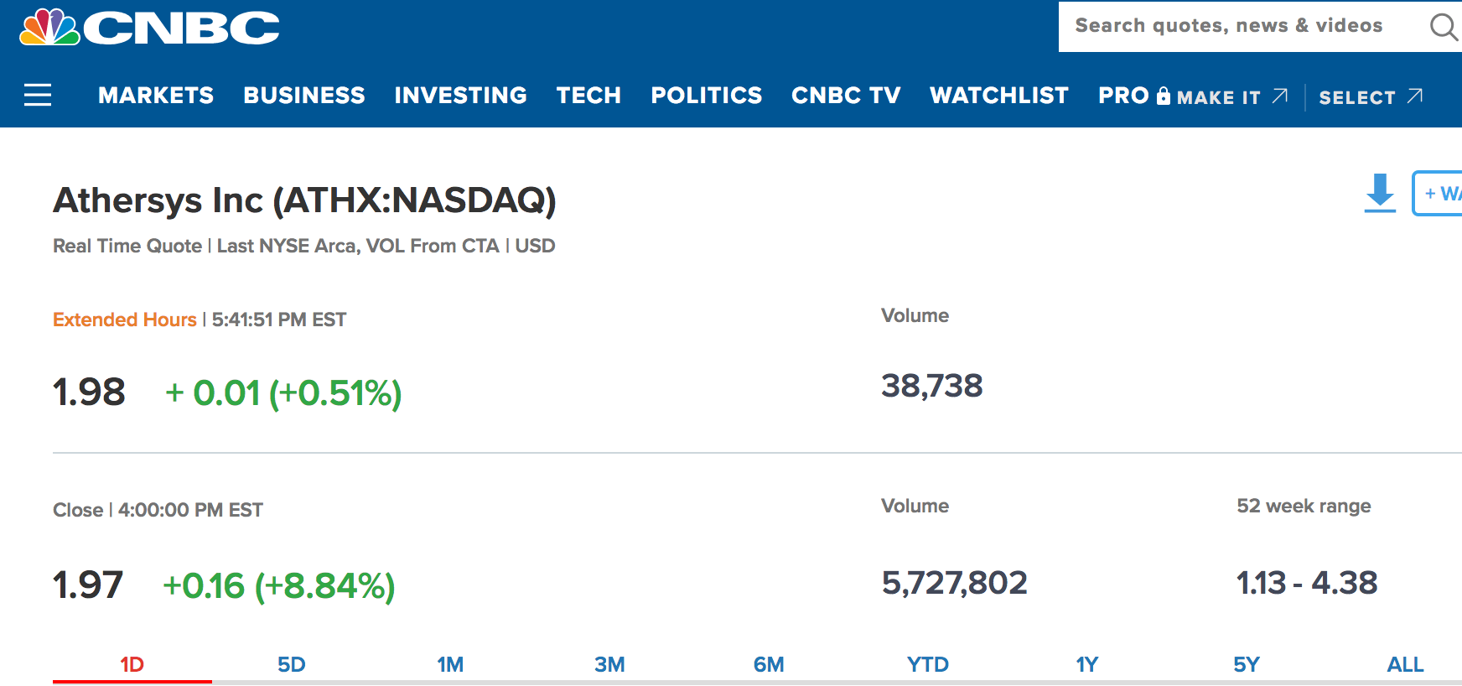Select the 5D chart range tab
This screenshot has height=686, width=1462.
(x=292, y=665)
